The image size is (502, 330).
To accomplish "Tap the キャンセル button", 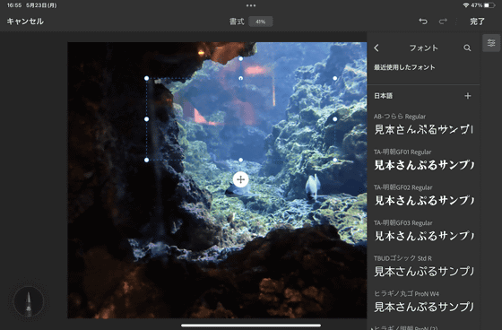I will tap(25, 22).
